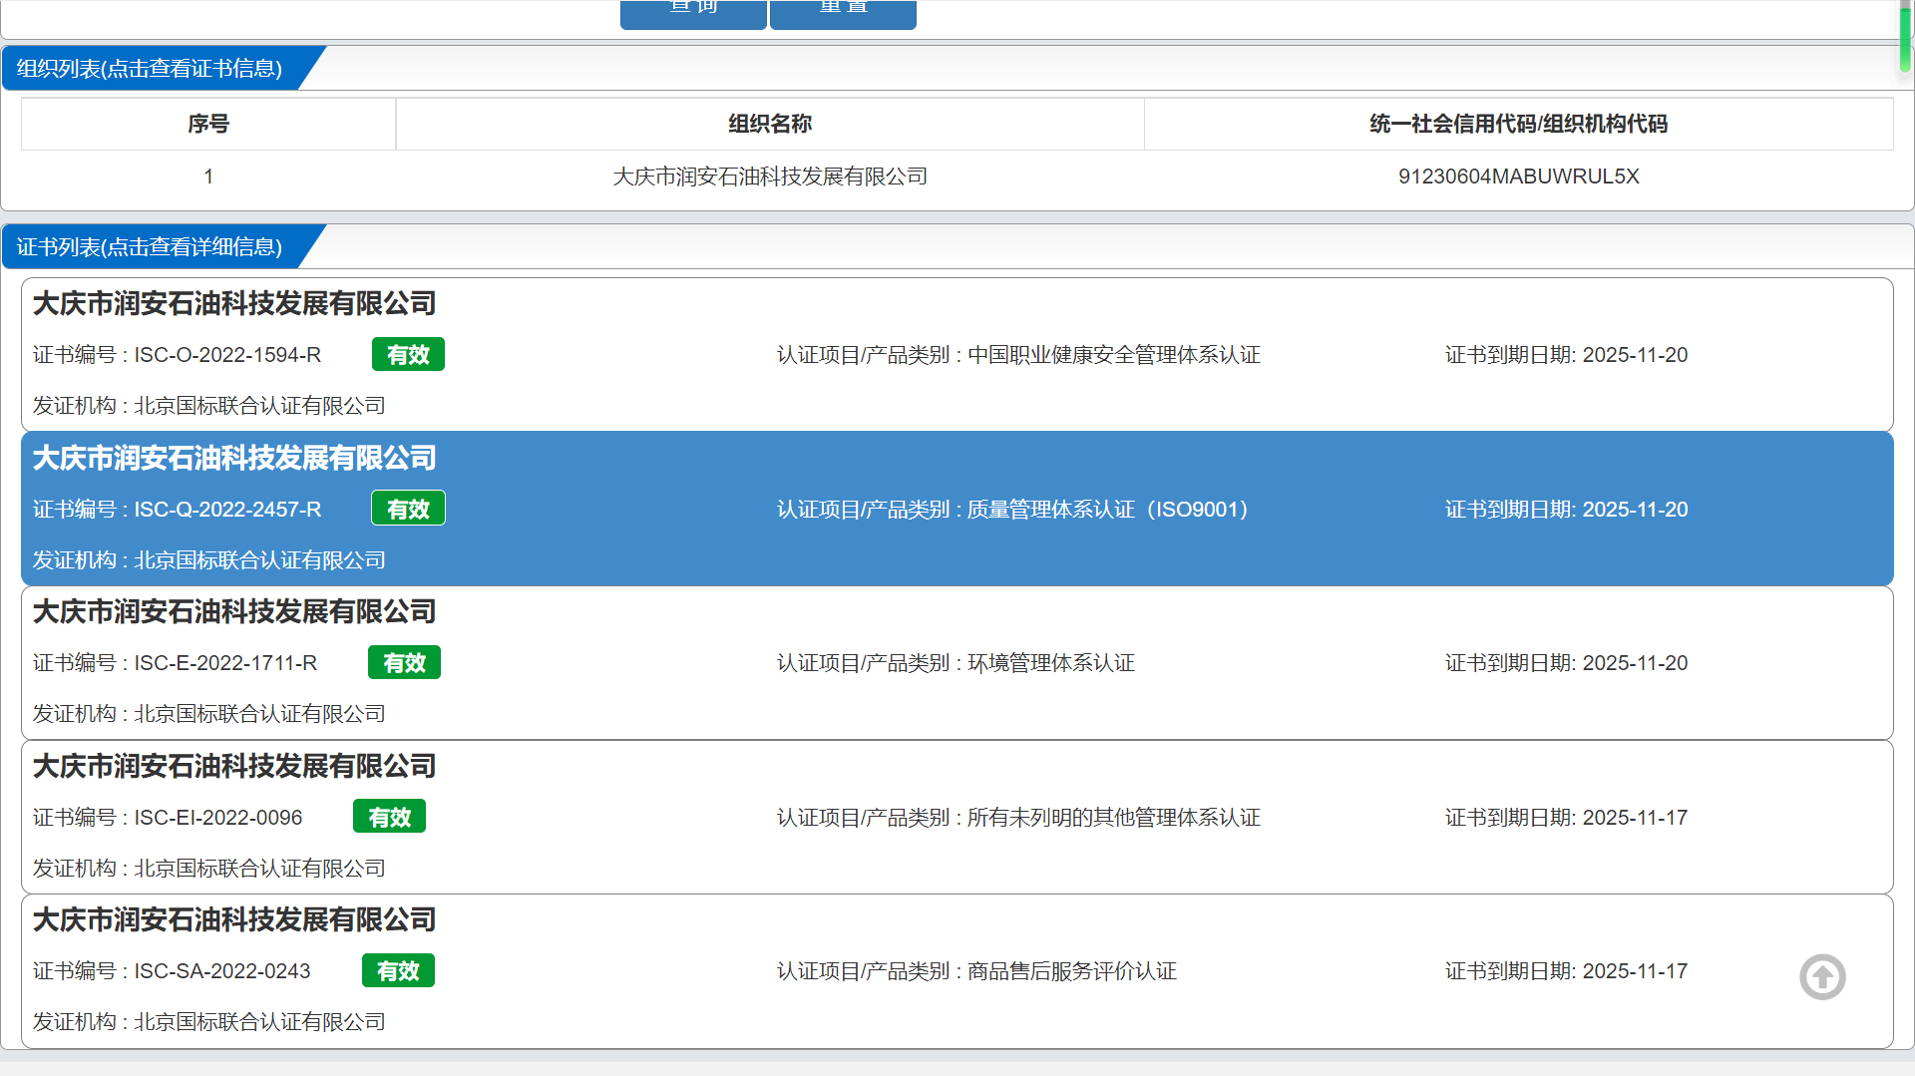Click the 重置 reset button

(x=843, y=12)
